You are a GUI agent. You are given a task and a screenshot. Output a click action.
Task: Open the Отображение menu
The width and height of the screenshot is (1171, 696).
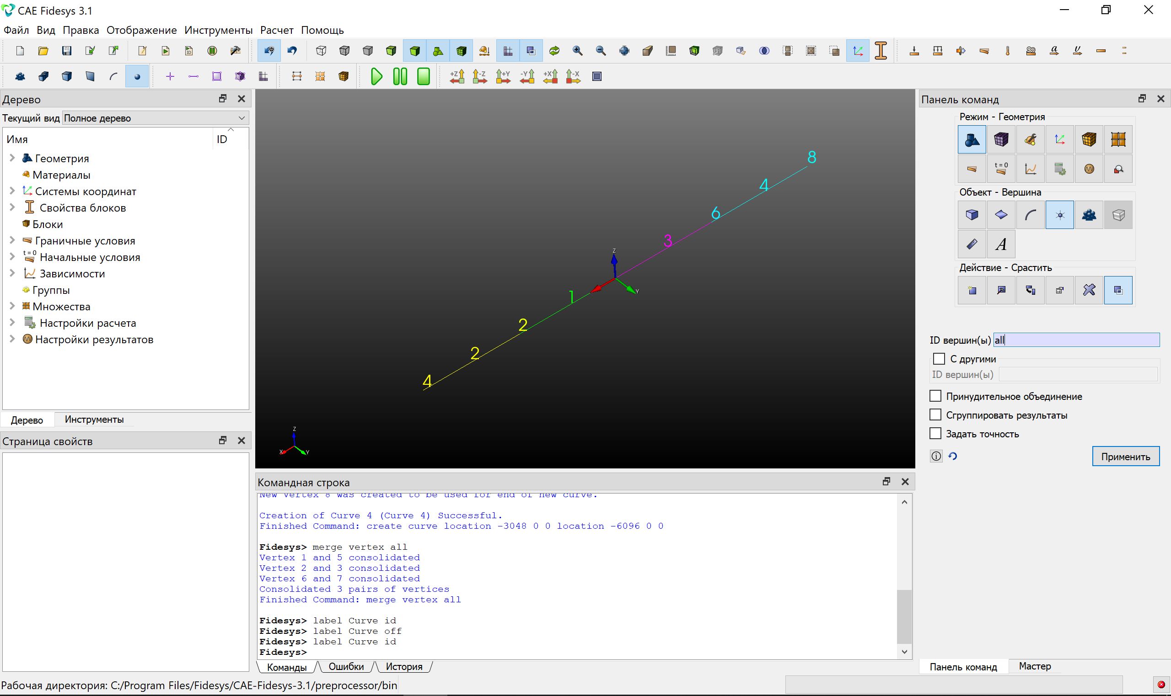[141, 30]
